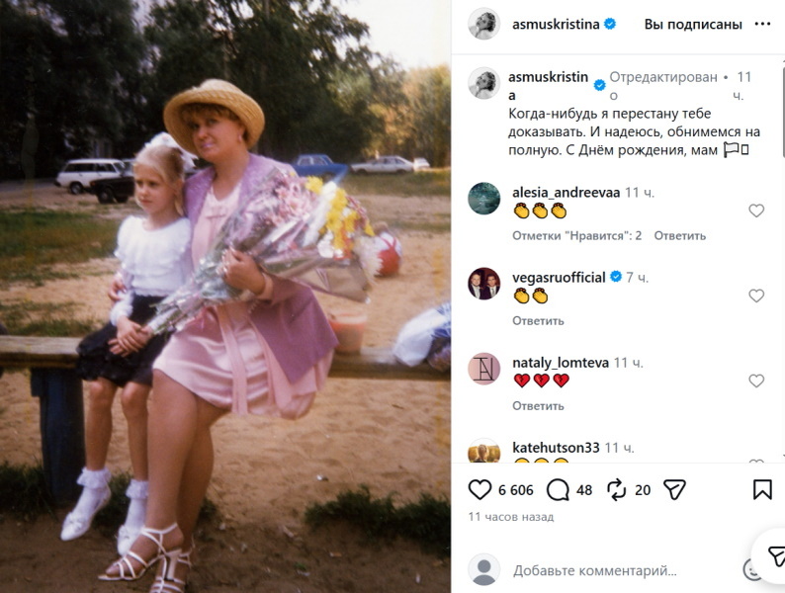Open asmuskristina profile from header username
This screenshot has width=785, height=593.
[x=556, y=24]
